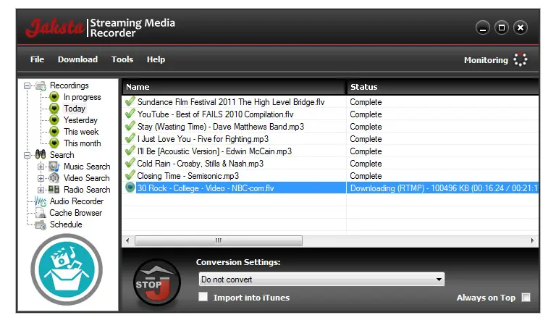Click the green icon beside In progress
This screenshot has height=336, width=556.
click(54, 97)
